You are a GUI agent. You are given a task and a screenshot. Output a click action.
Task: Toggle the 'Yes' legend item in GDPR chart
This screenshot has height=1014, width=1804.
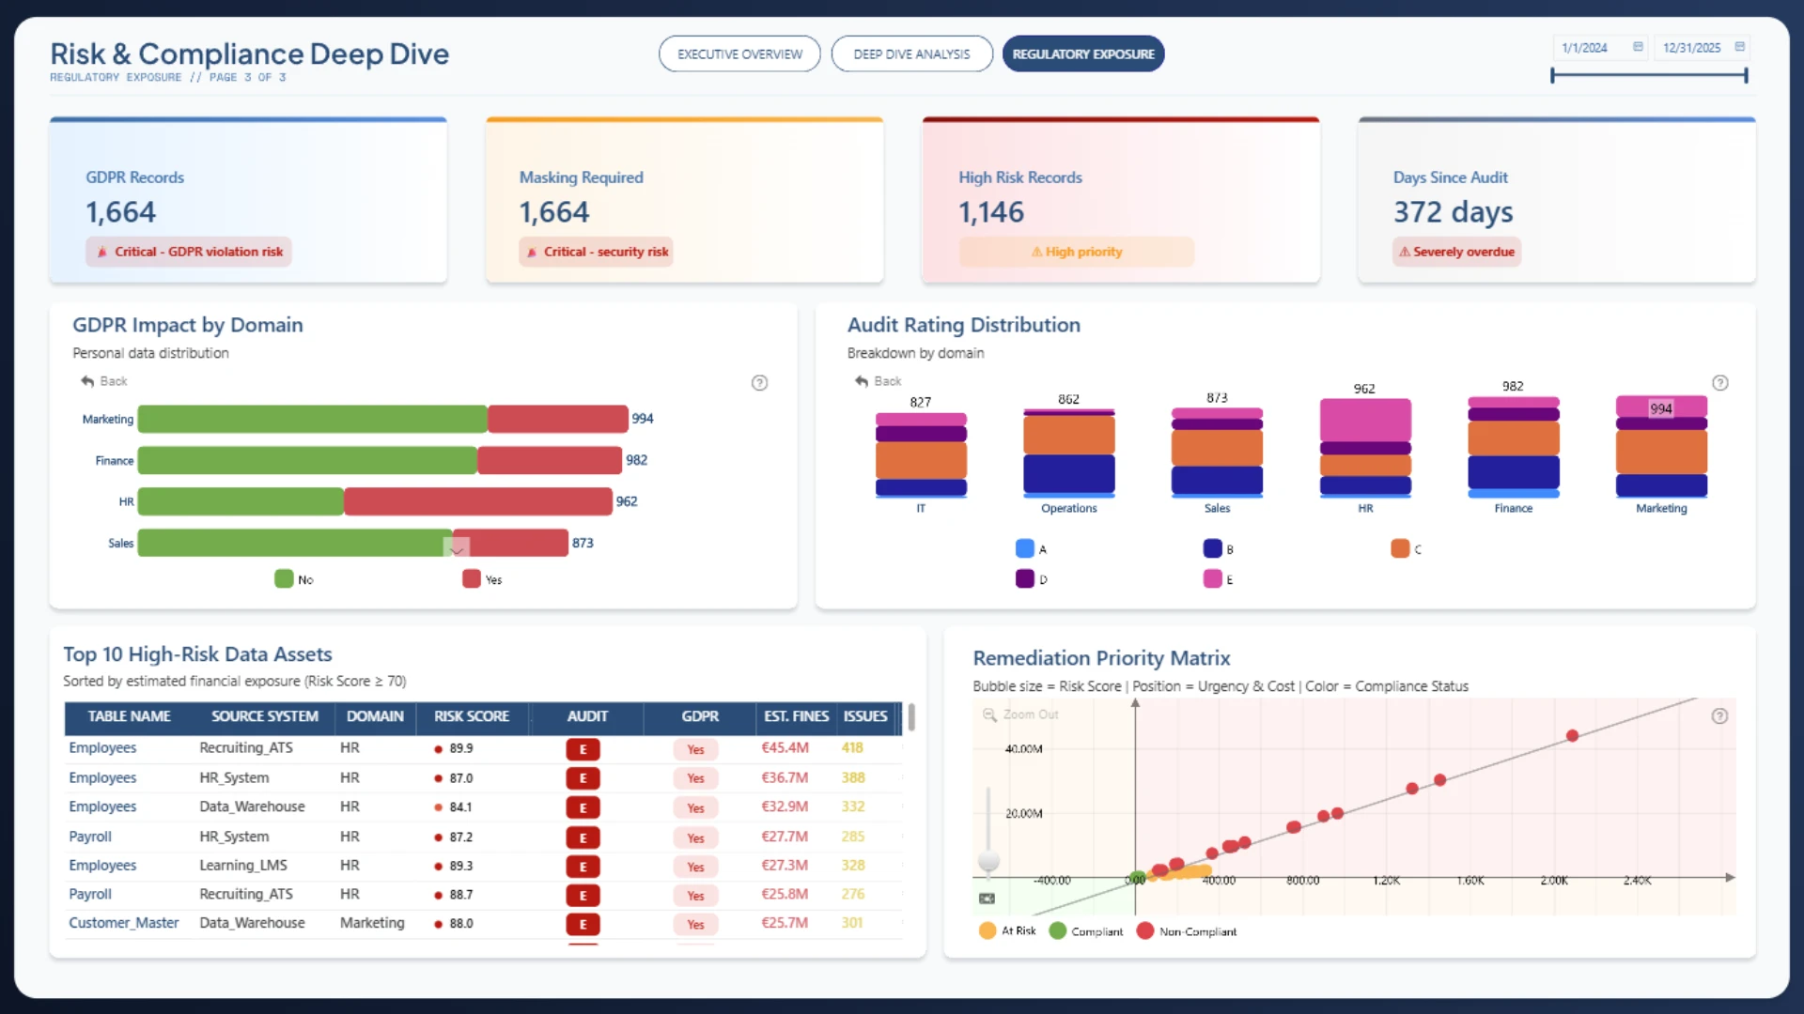click(472, 579)
